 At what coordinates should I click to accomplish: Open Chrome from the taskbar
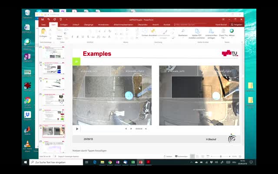point(110,162)
